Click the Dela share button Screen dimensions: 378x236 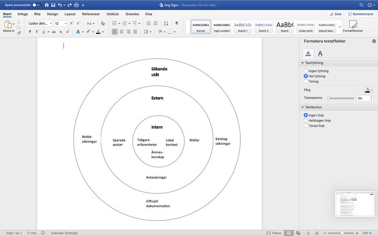(336, 14)
